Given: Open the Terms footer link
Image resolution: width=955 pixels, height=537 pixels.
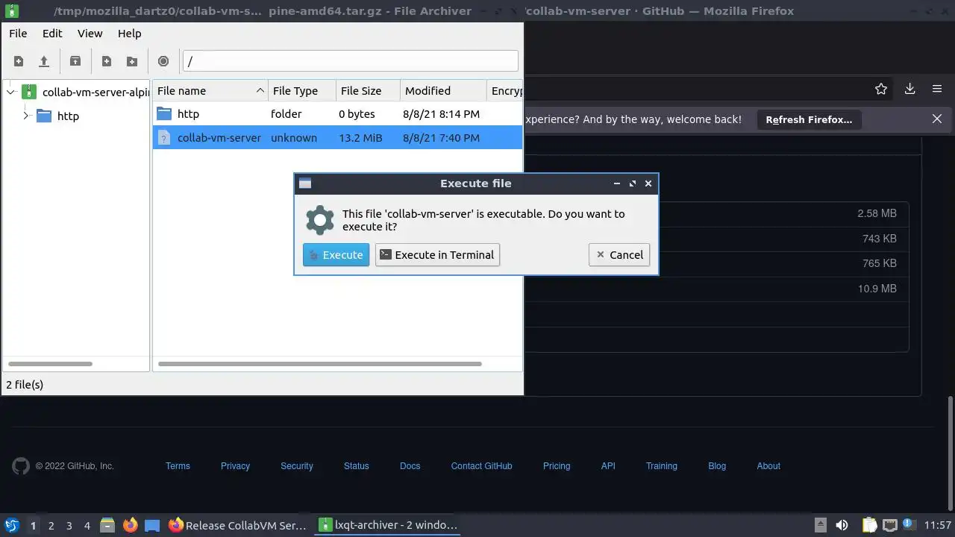Looking at the screenshot, I should [178, 466].
